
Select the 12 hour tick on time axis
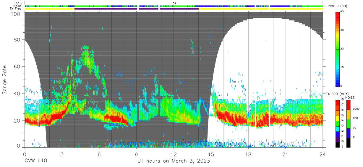click(174, 154)
